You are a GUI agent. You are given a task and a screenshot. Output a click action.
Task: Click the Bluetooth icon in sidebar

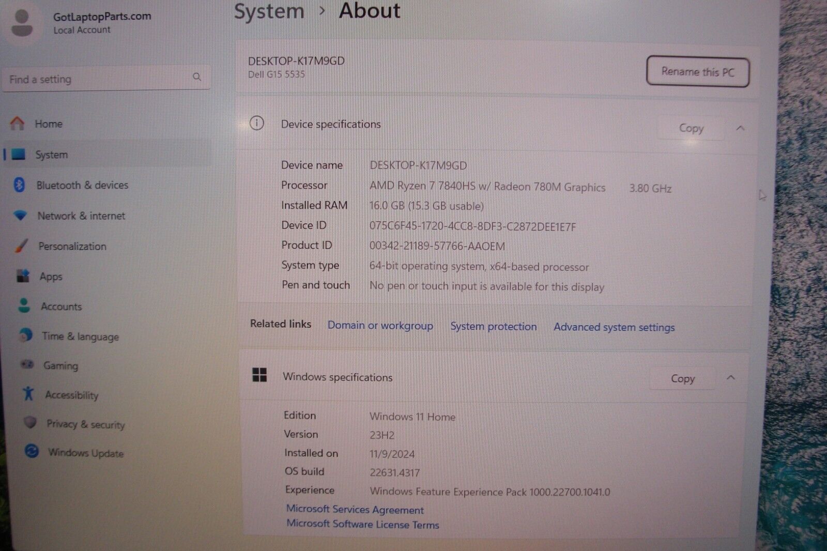pos(19,185)
